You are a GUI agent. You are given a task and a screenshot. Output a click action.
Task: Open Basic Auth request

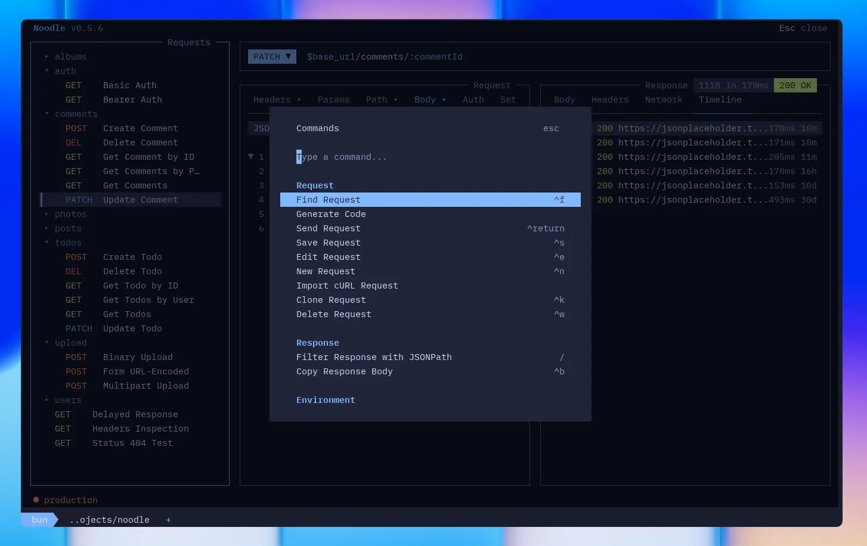tap(130, 85)
